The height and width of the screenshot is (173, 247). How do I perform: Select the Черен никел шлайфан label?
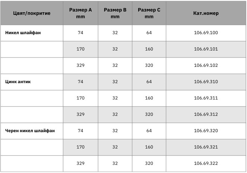[30, 131]
